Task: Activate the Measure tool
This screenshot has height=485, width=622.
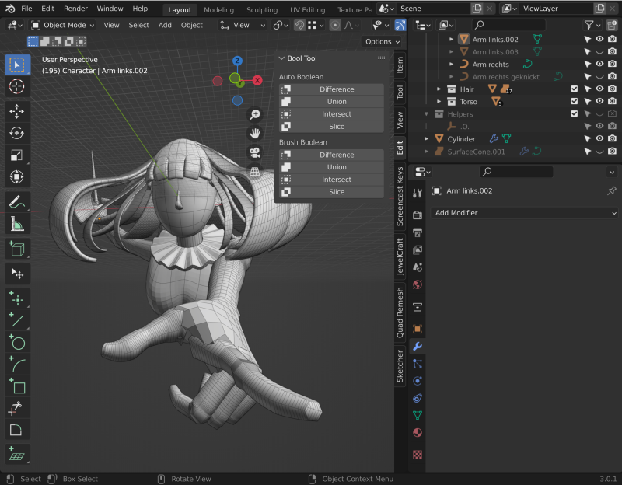Action: click(17, 224)
